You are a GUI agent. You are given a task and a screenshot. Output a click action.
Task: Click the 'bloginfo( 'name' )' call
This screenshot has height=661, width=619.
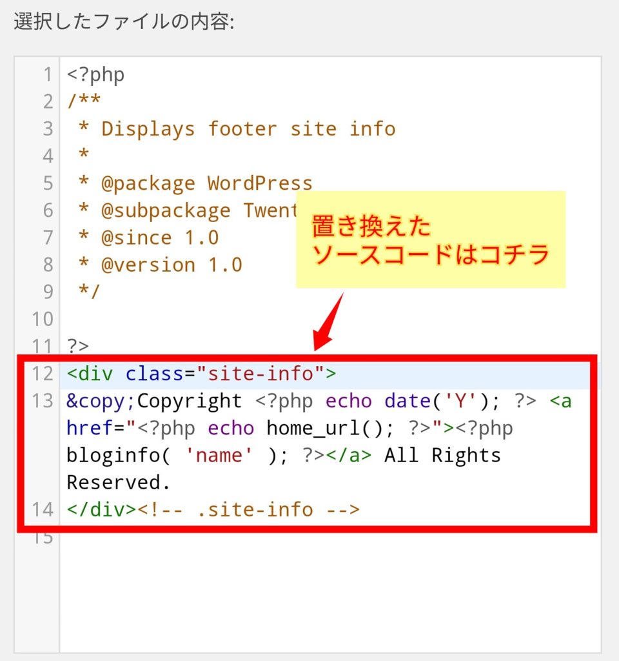(172, 455)
